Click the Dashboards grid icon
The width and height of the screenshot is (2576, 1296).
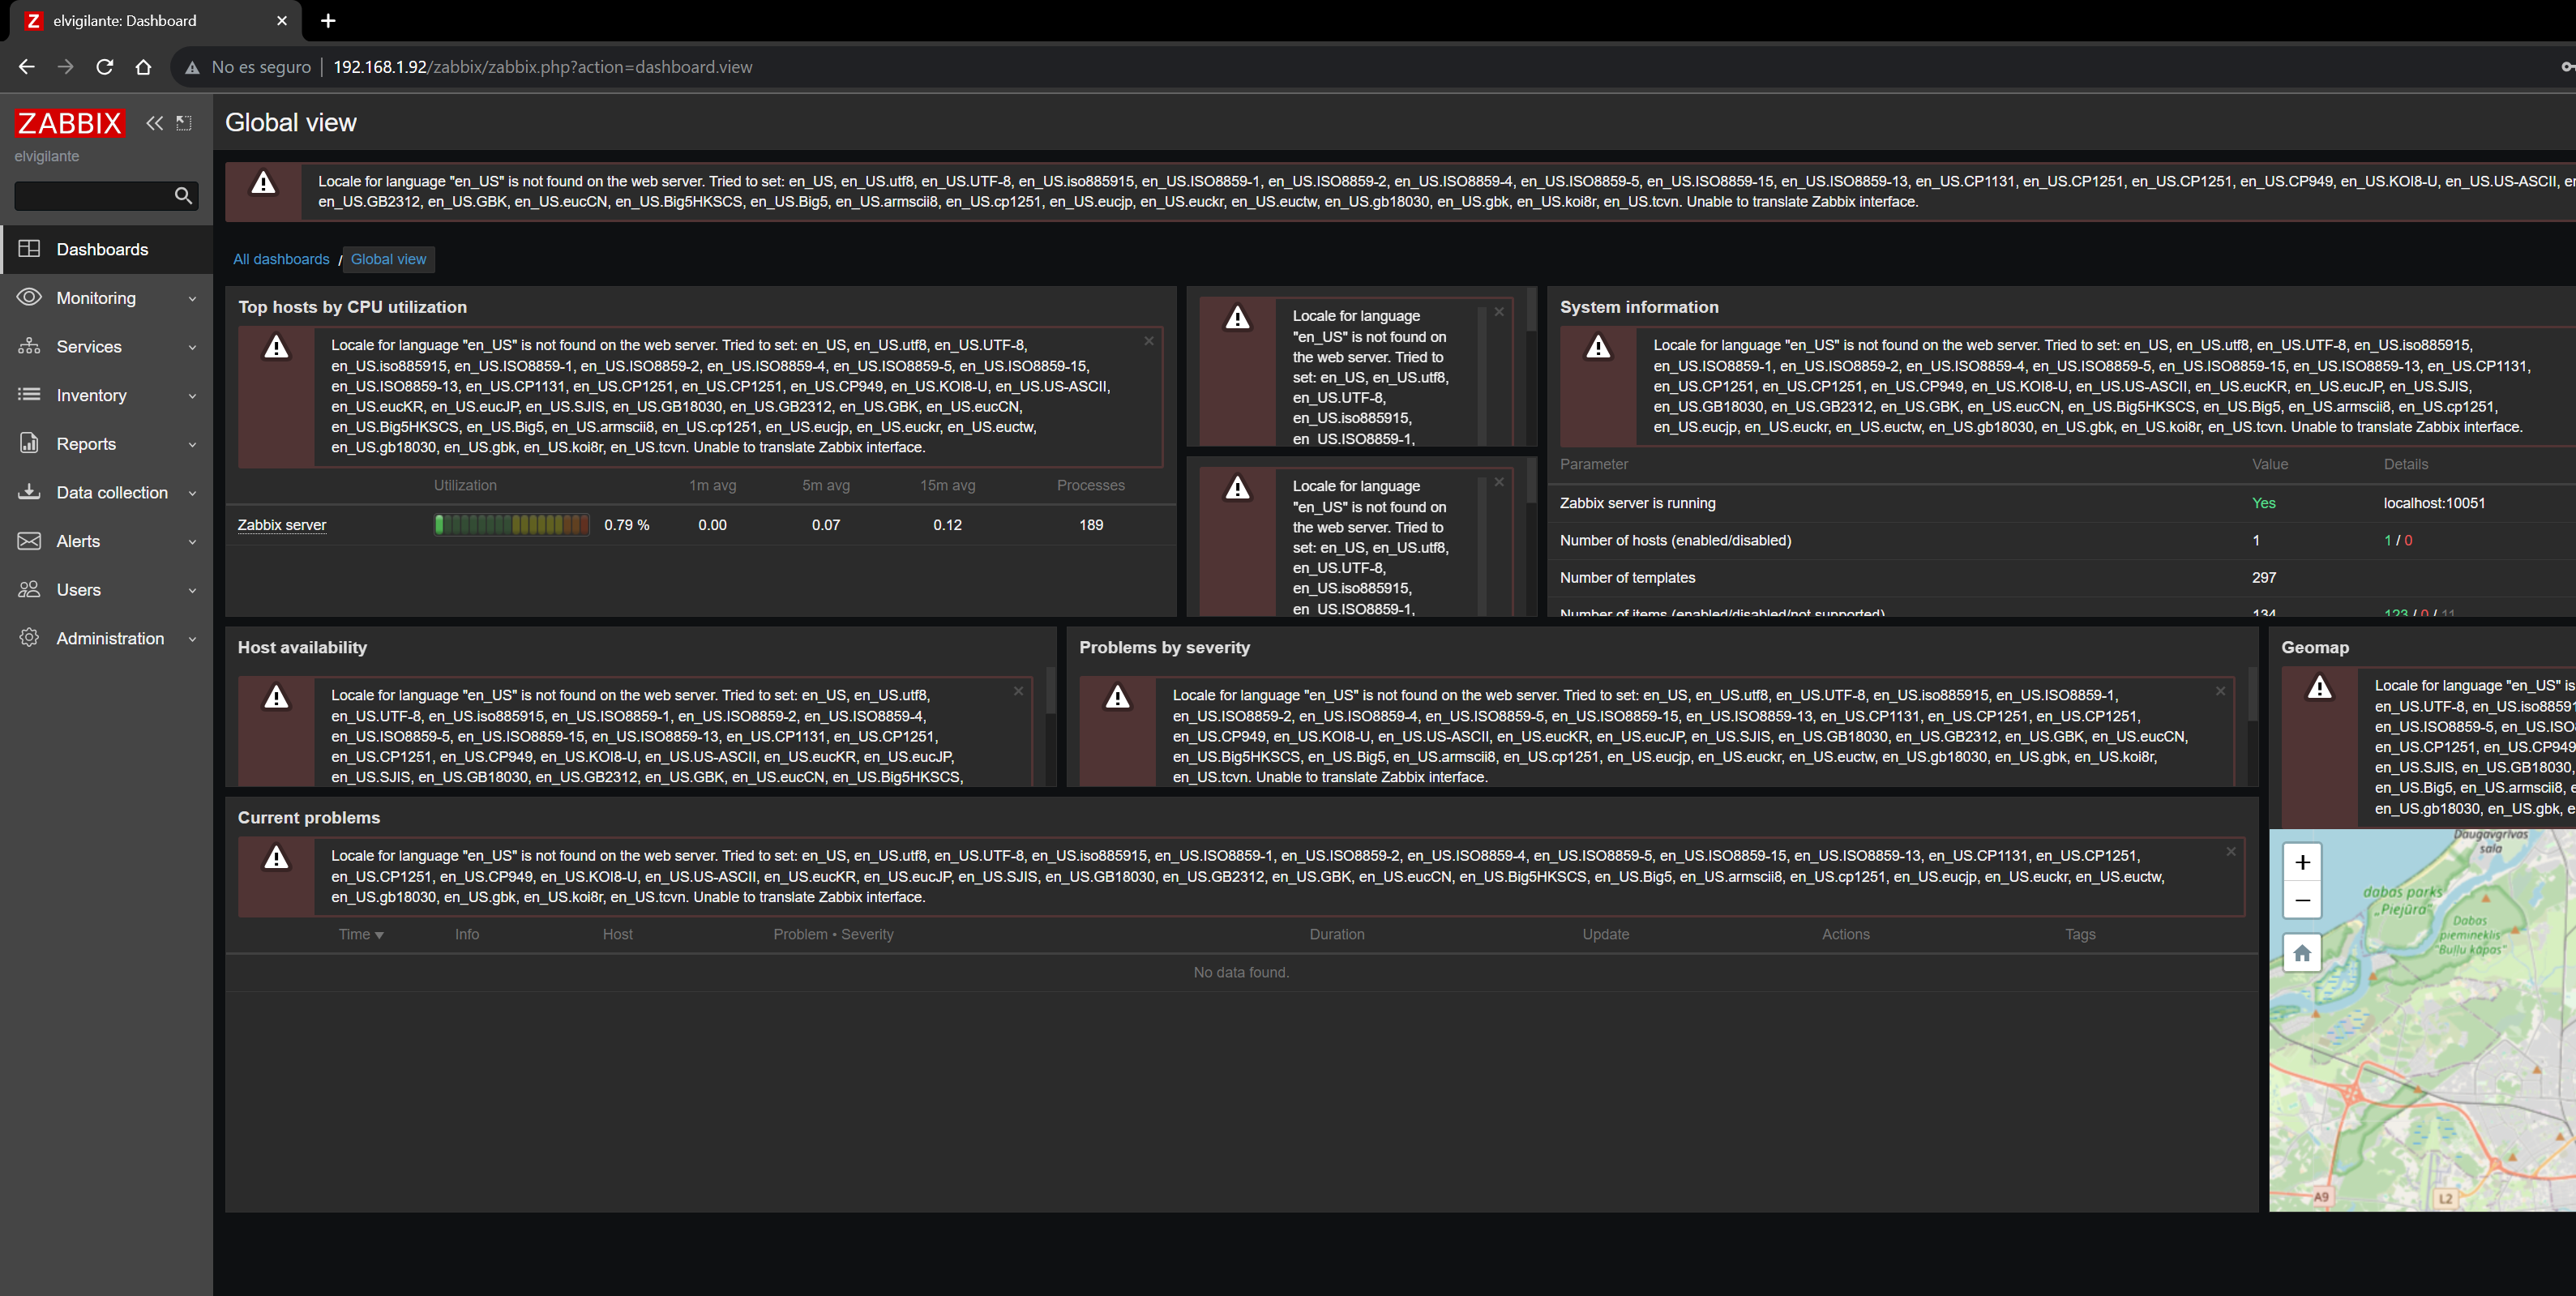click(29, 248)
